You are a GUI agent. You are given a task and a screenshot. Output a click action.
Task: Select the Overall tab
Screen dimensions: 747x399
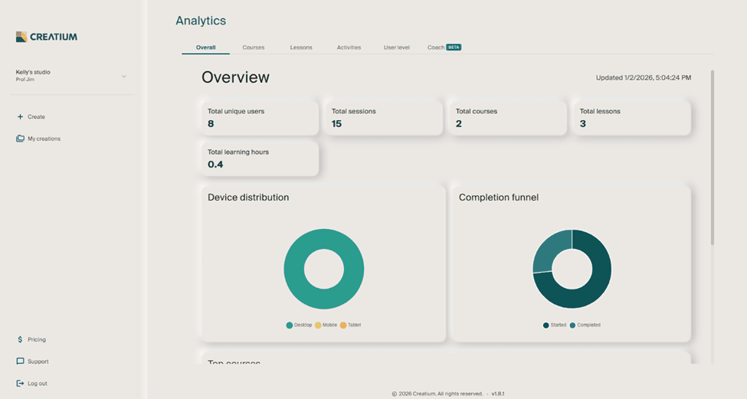click(x=206, y=47)
